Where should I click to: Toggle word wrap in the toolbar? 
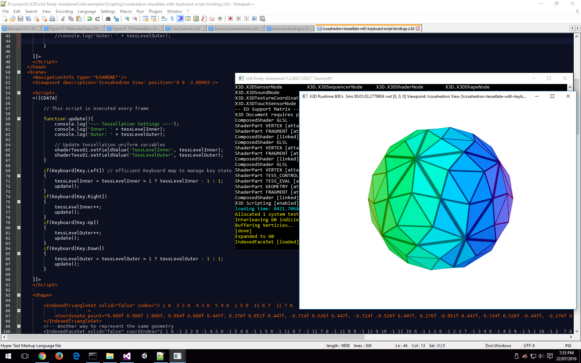click(164, 19)
